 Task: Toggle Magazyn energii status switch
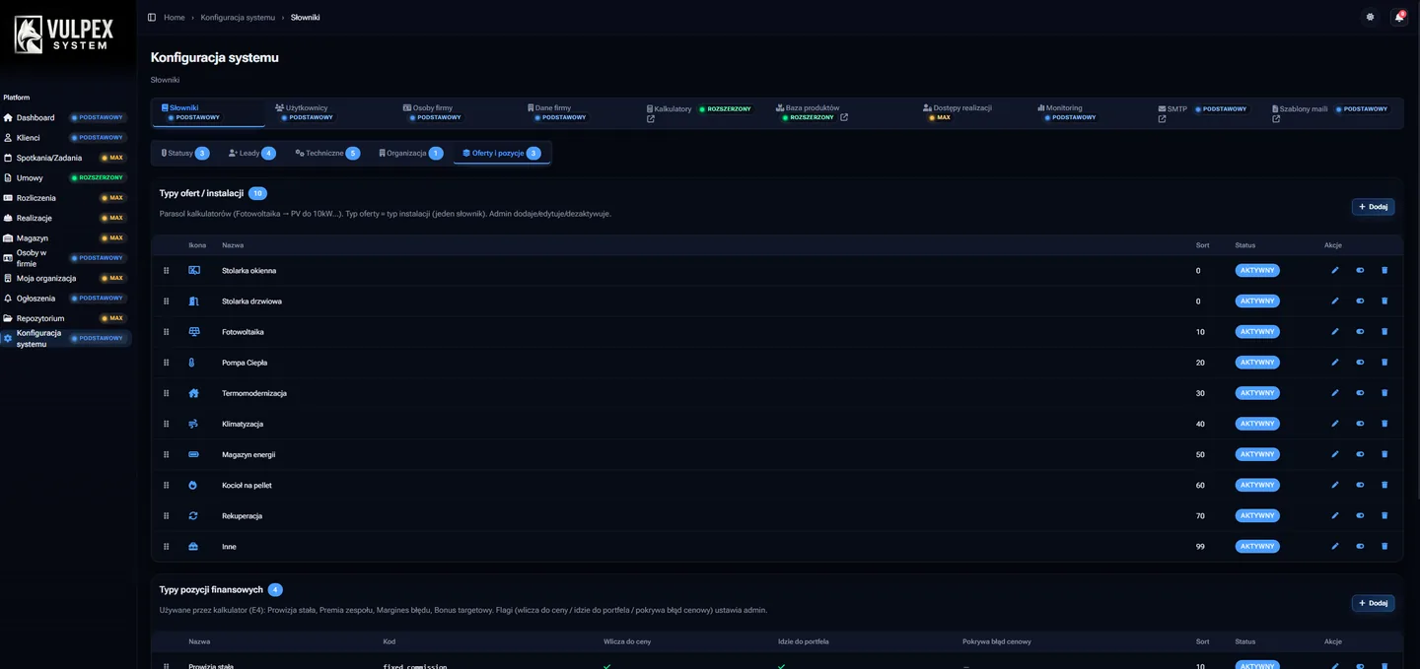click(1360, 454)
